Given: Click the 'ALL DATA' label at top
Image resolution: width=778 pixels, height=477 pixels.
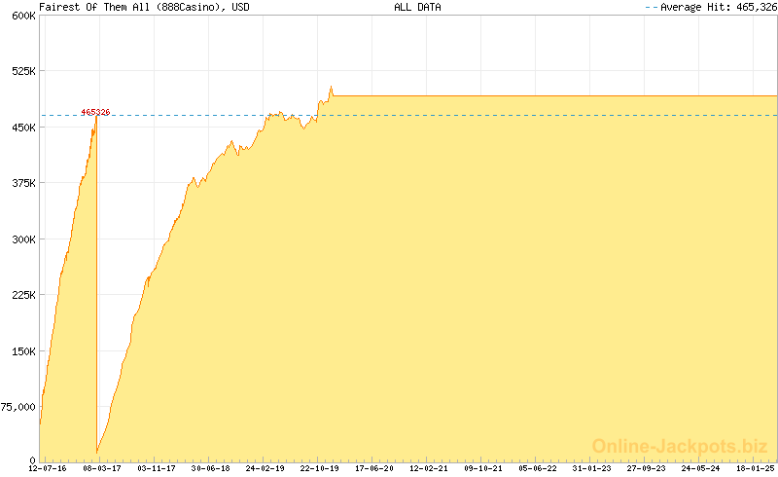Looking at the screenshot, I should point(417,7).
